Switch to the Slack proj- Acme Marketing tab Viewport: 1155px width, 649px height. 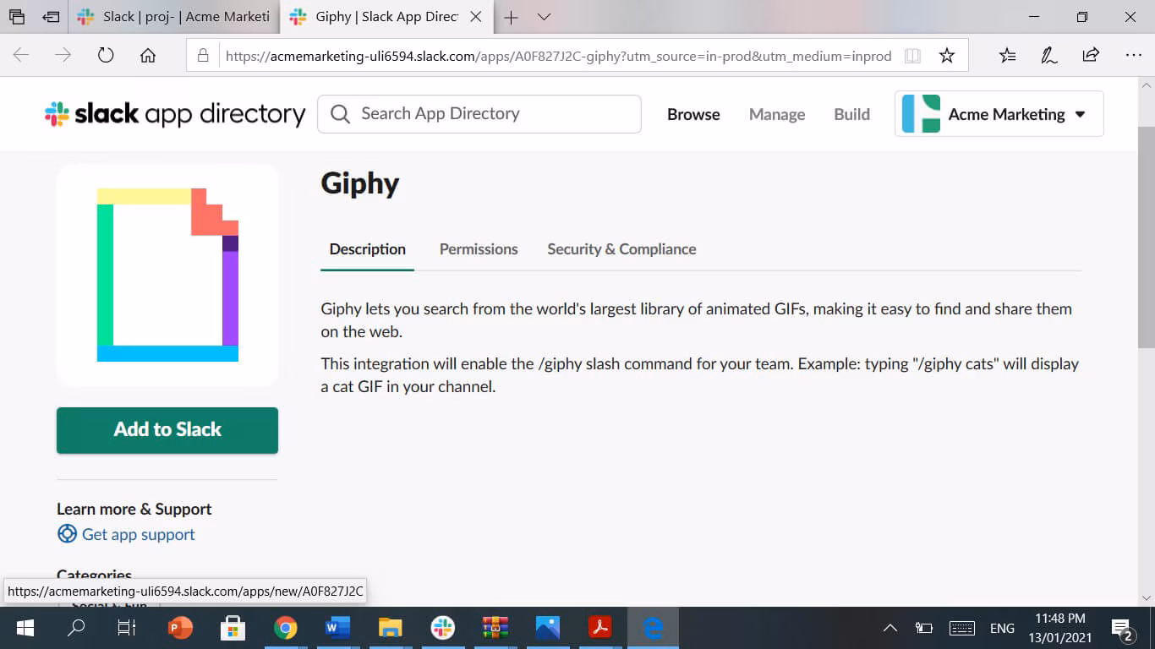click(x=173, y=17)
